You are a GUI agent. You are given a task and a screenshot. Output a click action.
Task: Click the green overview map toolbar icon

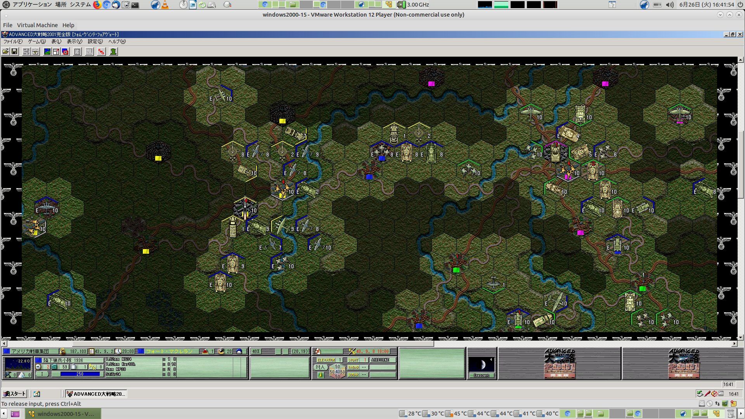click(47, 52)
